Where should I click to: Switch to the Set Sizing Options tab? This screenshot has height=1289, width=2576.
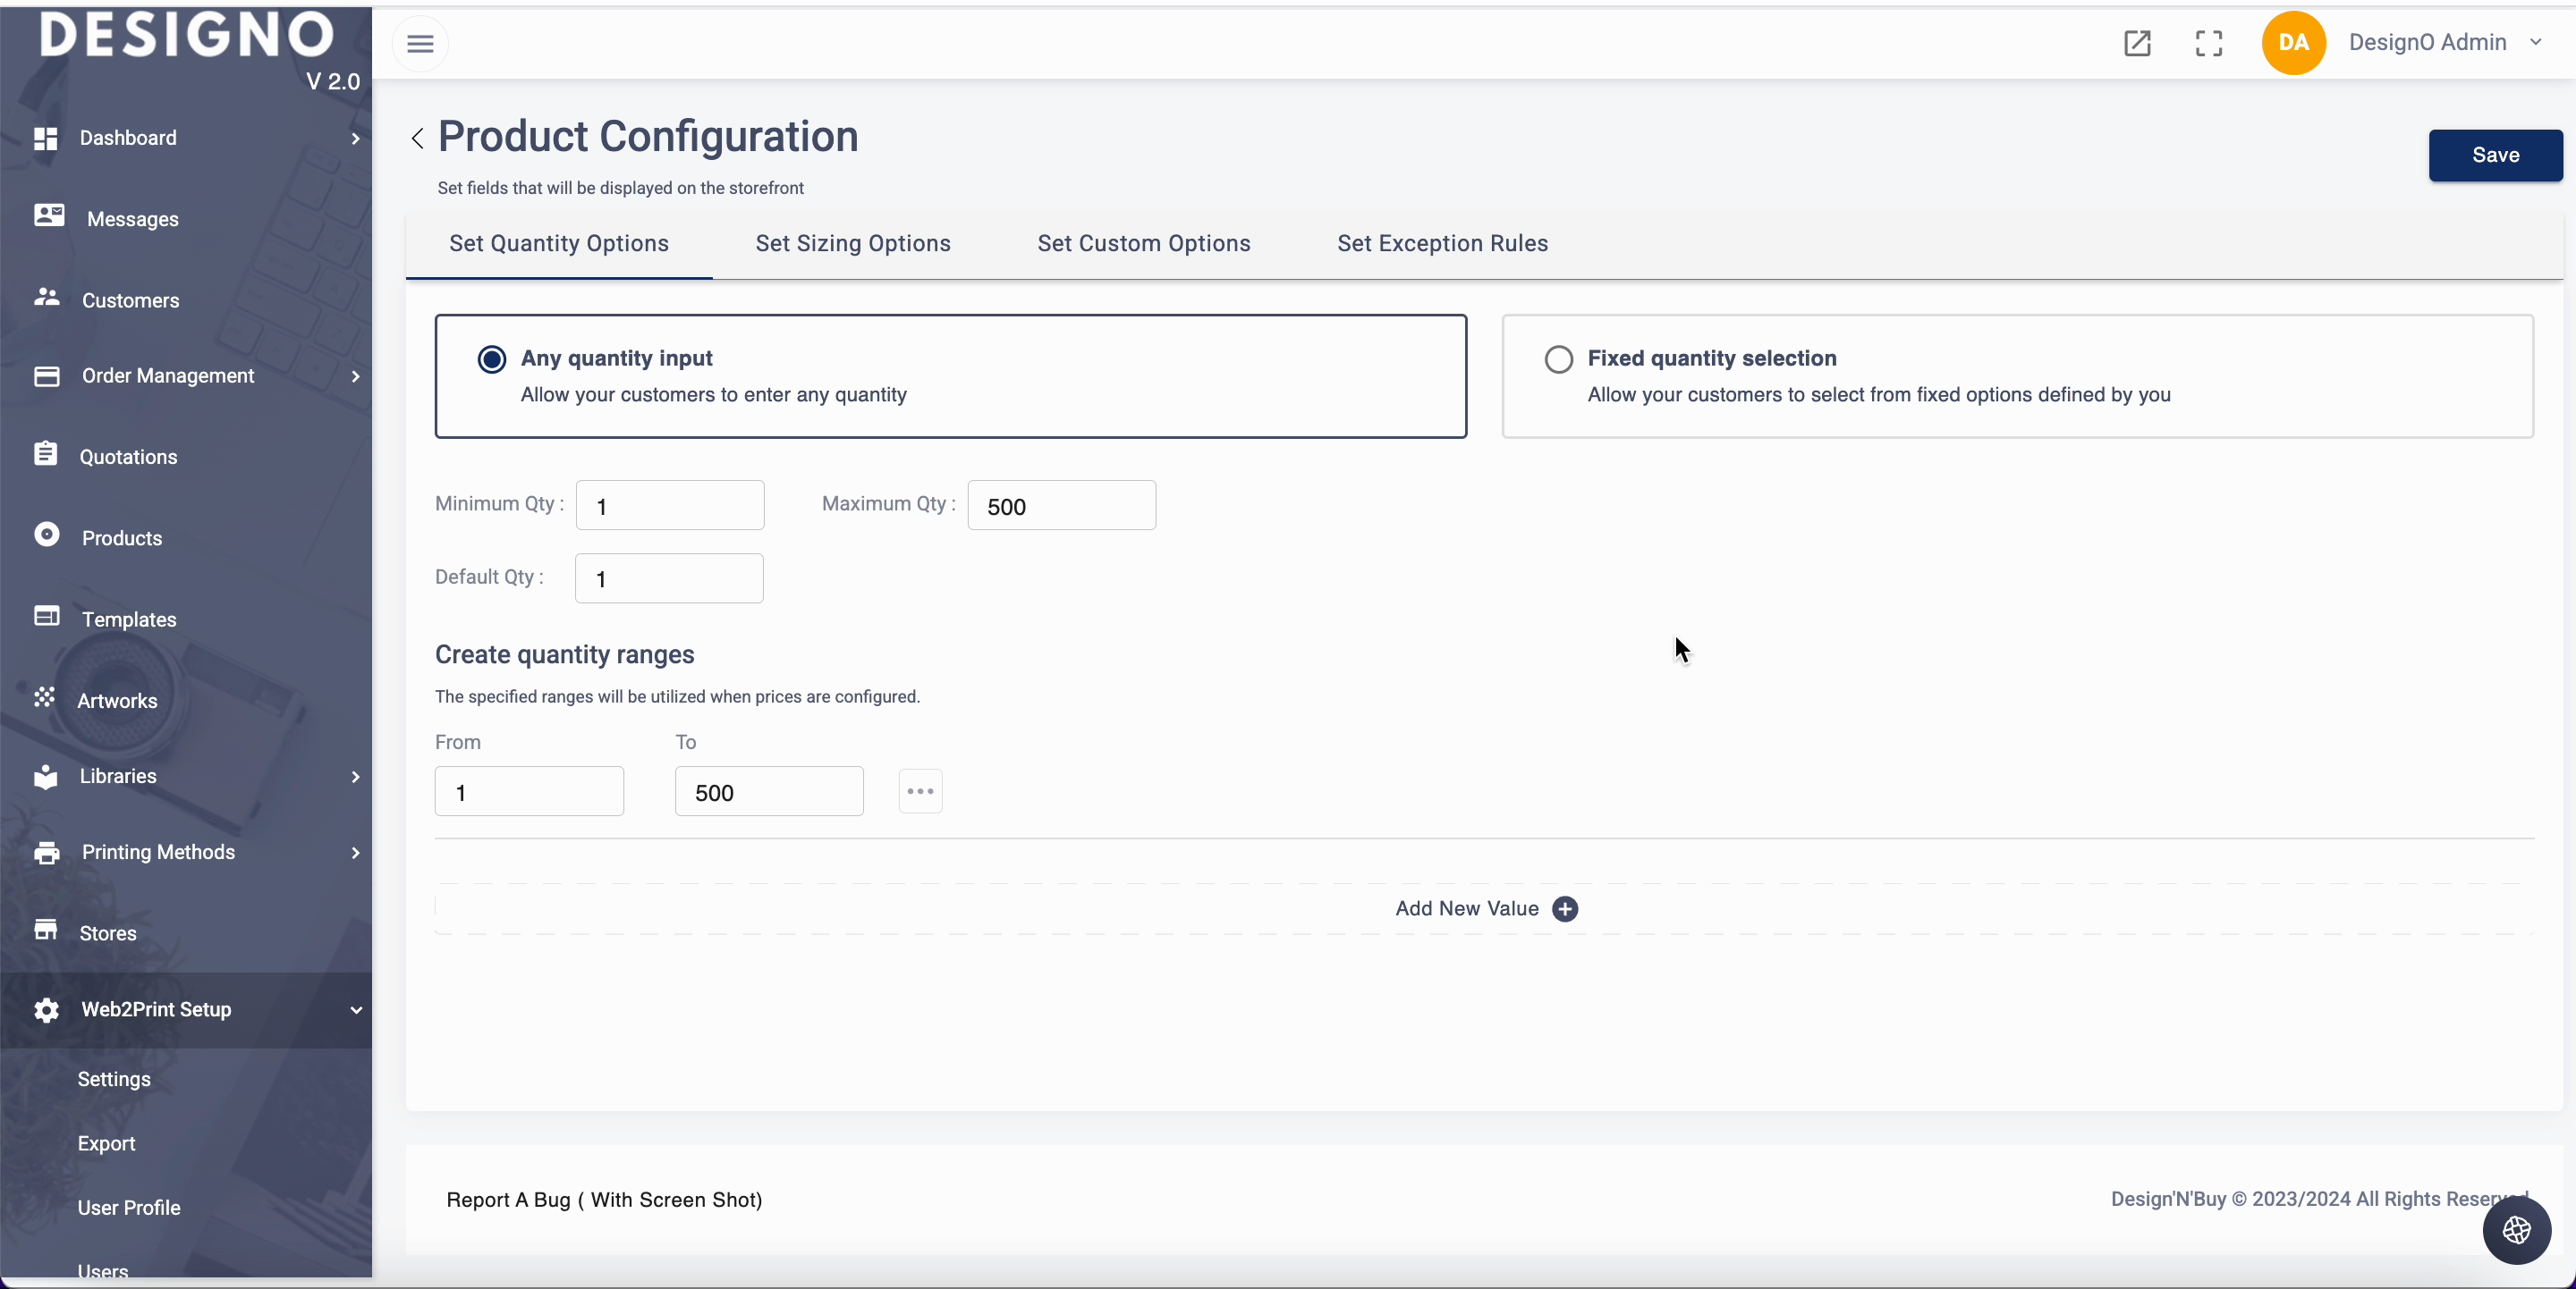[x=852, y=244]
